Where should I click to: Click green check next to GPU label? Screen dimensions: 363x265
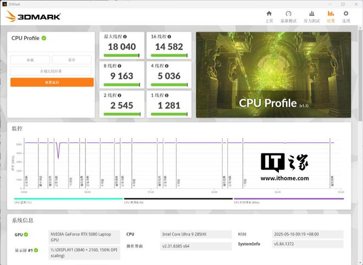point(26,234)
